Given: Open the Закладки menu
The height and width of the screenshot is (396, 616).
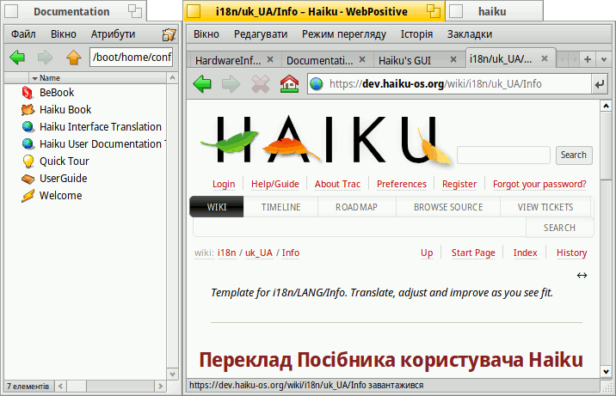Looking at the screenshot, I should coord(470,34).
